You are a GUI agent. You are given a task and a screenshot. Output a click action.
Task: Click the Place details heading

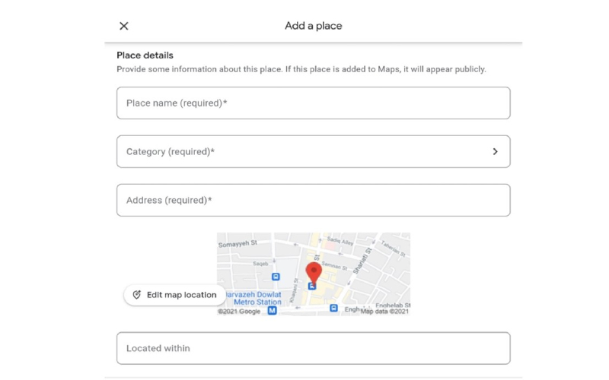tap(145, 55)
